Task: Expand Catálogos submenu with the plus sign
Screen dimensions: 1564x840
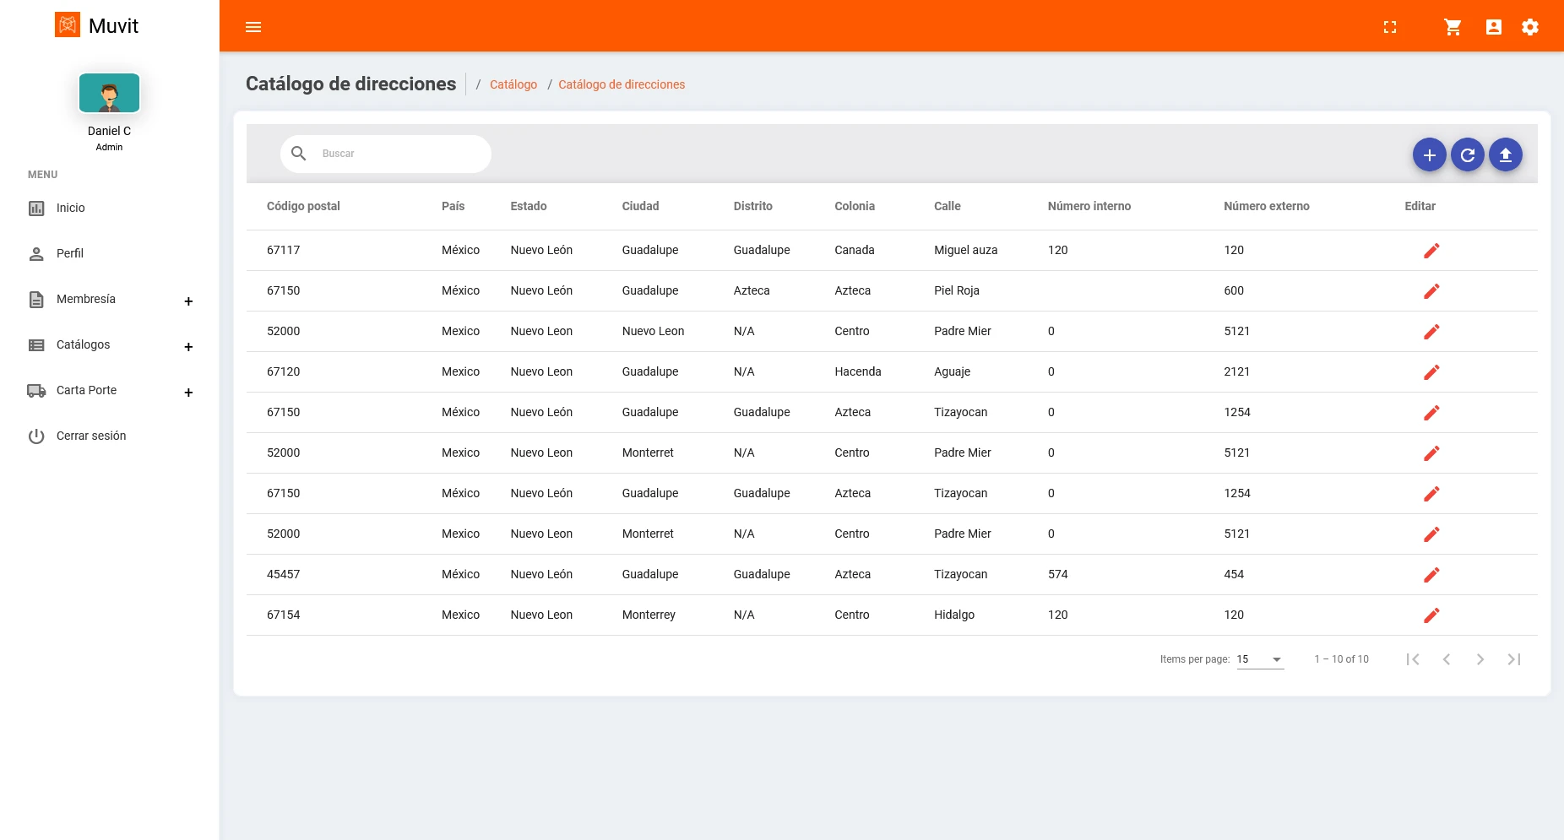Action: pyautogui.click(x=188, y=347)
